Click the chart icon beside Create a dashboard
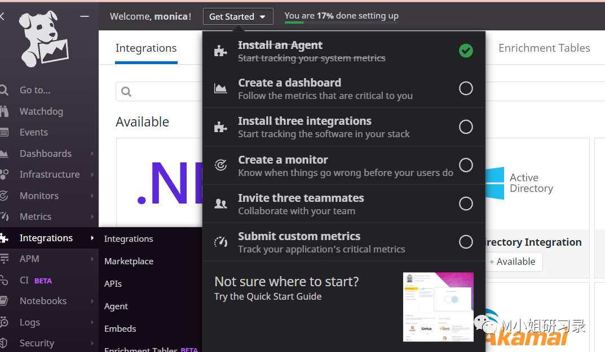The height and width of the screenshot is (352, 605). click(220, 89)
